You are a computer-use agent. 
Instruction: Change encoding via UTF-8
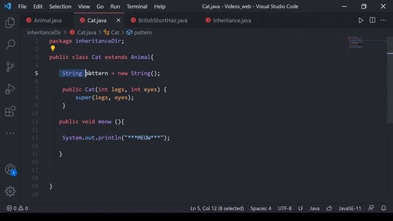tap(284, 208)
